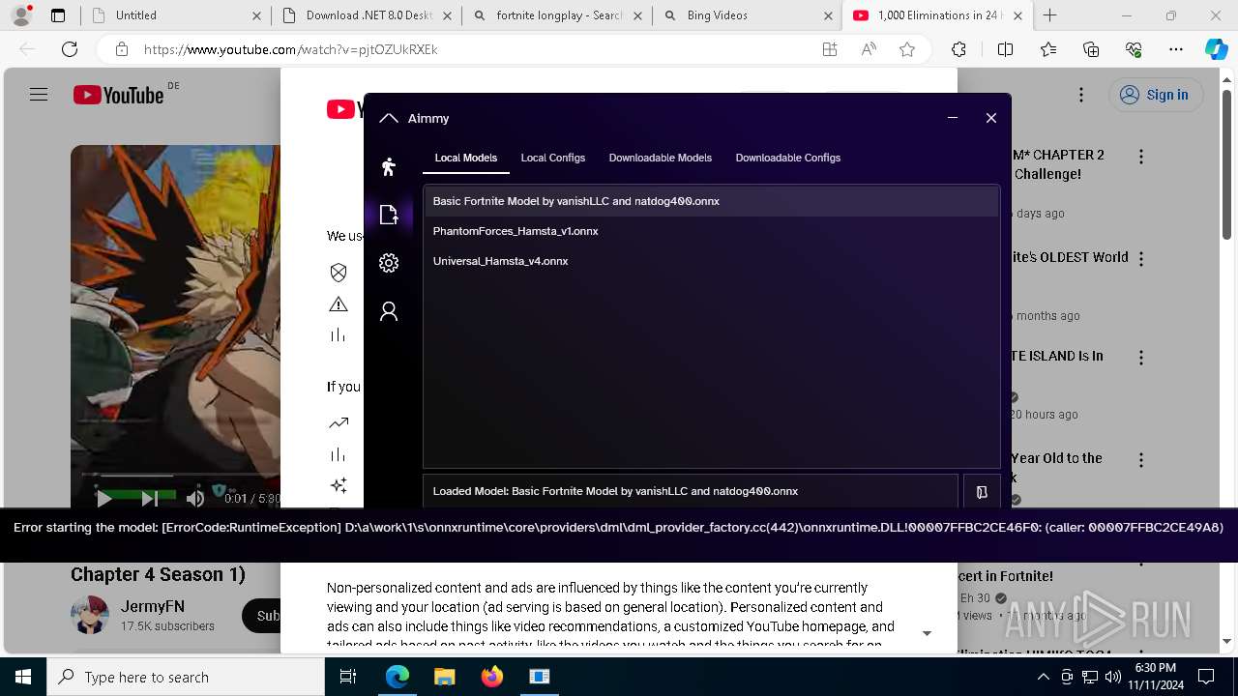This screenshot has height=696, width=1238.
Task: Open options for CHAPTER 2 Challenge video
Action: pos(1141,157)
